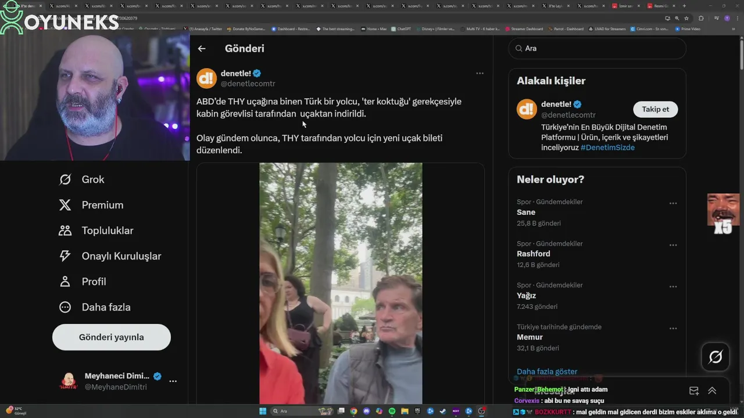This screenshot has width=744, height=418.
Task: Open the denetle! post's three-dot menu
Action: (x=480, y=73)
